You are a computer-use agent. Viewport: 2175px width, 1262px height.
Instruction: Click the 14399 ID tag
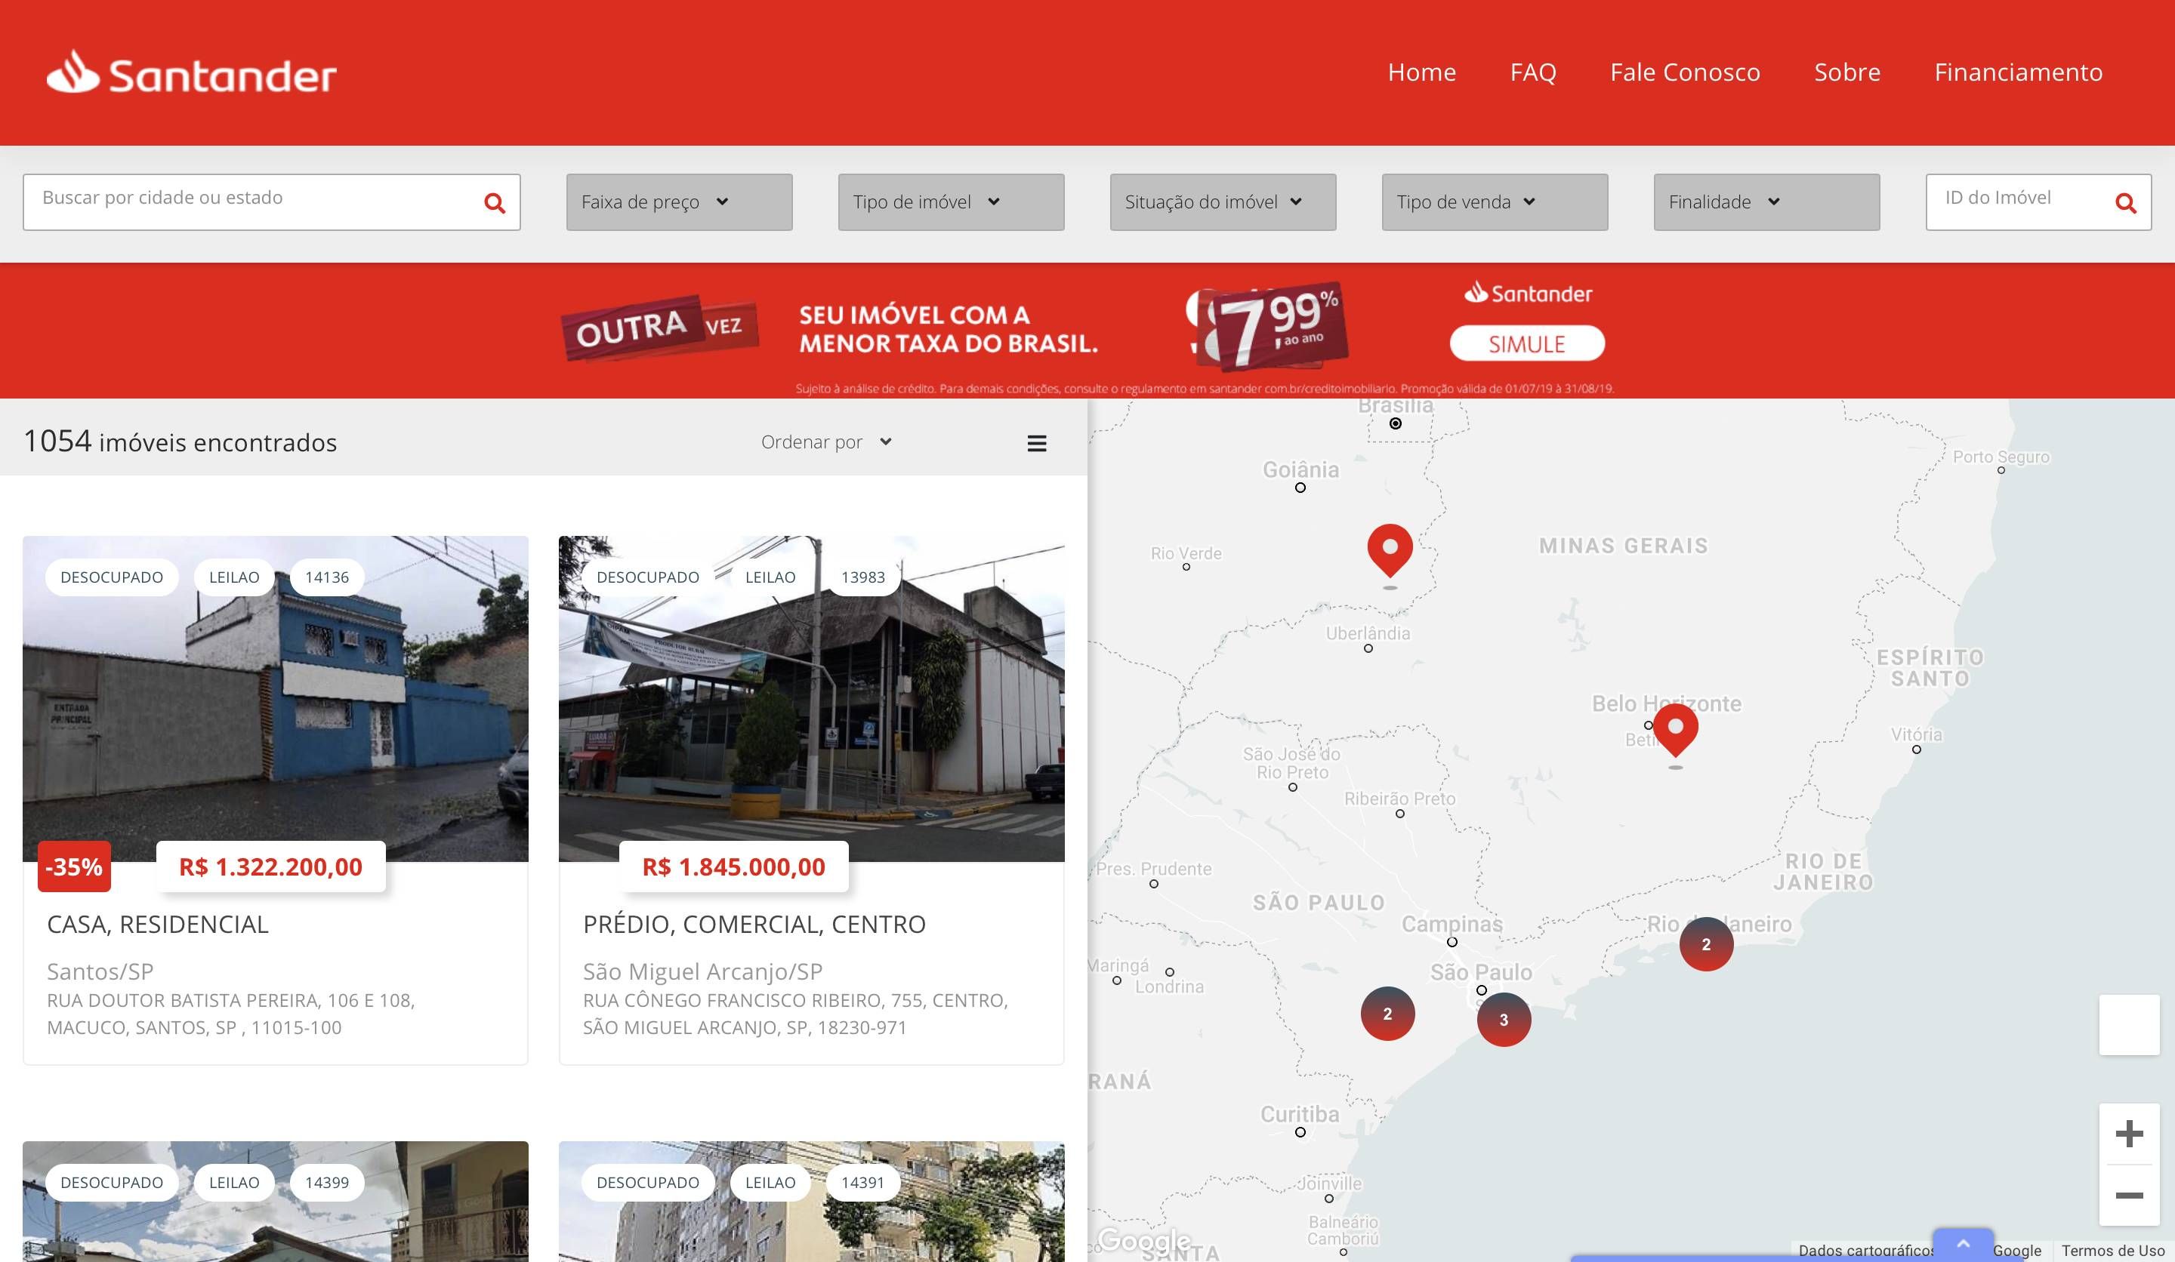click(327, 1183)
